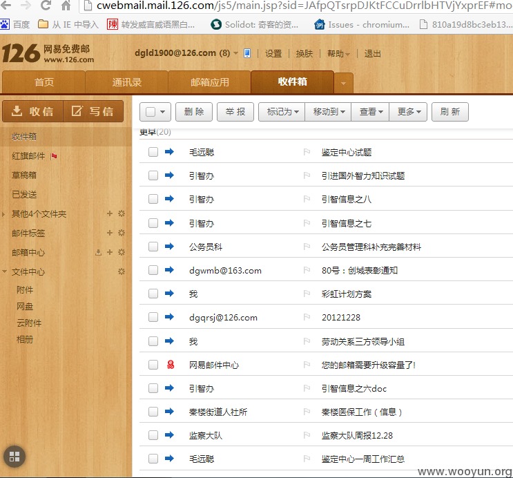Click the 删除 button

coord(194,112)
